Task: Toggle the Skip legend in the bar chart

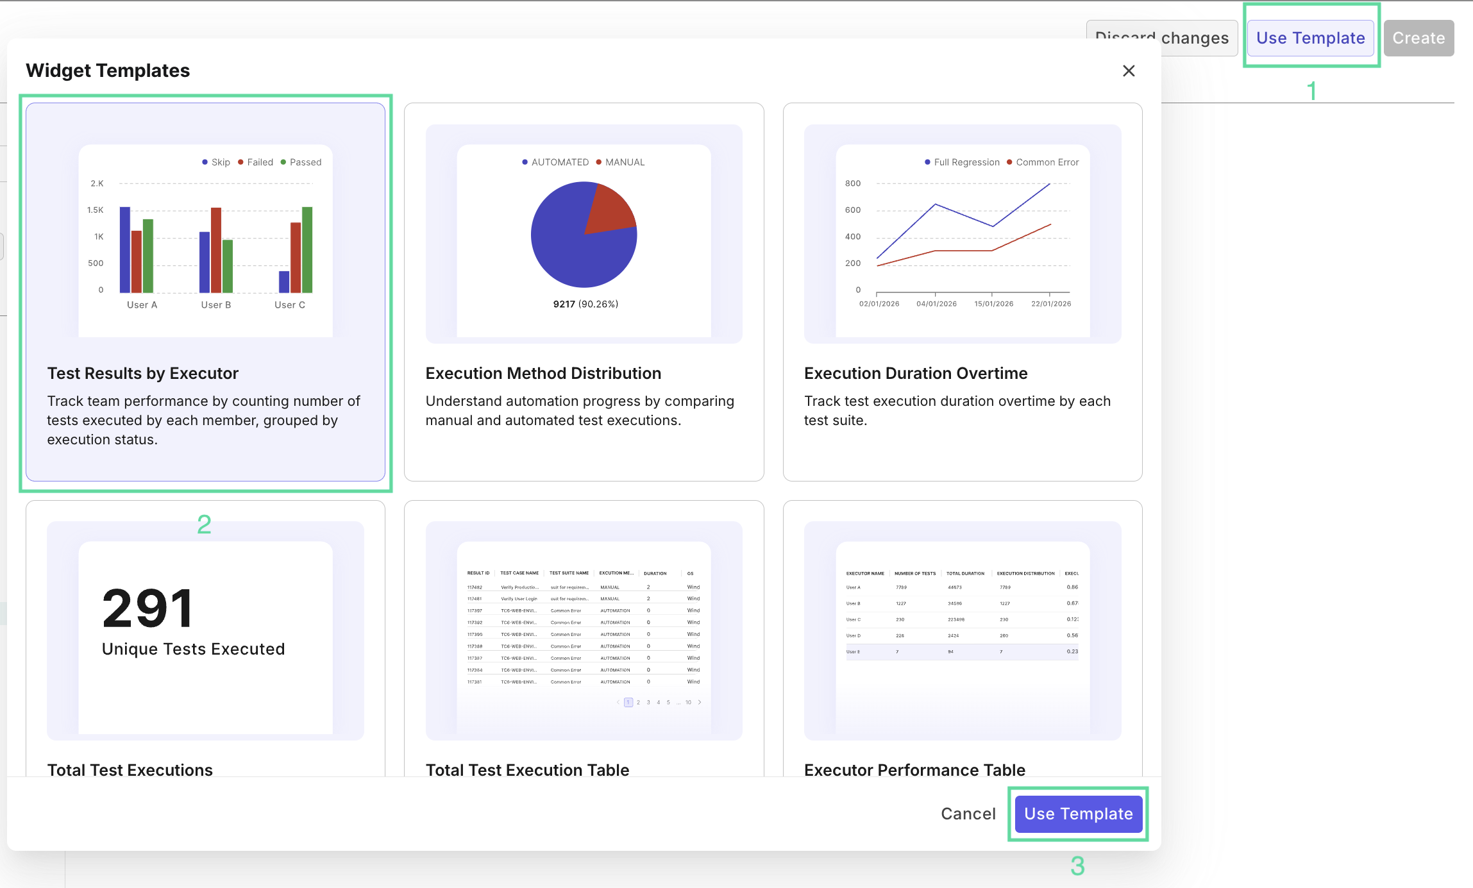Action: (x=216, y=162)
